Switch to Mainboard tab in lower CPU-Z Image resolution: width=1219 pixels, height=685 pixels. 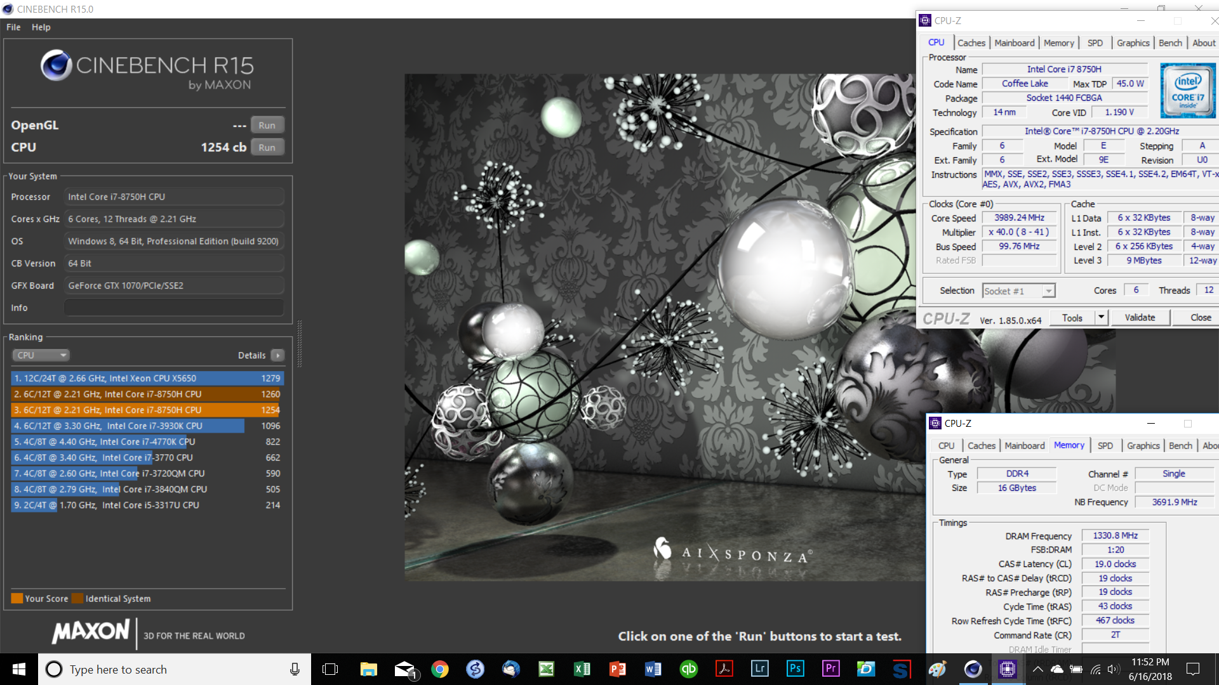(1024, 446)
